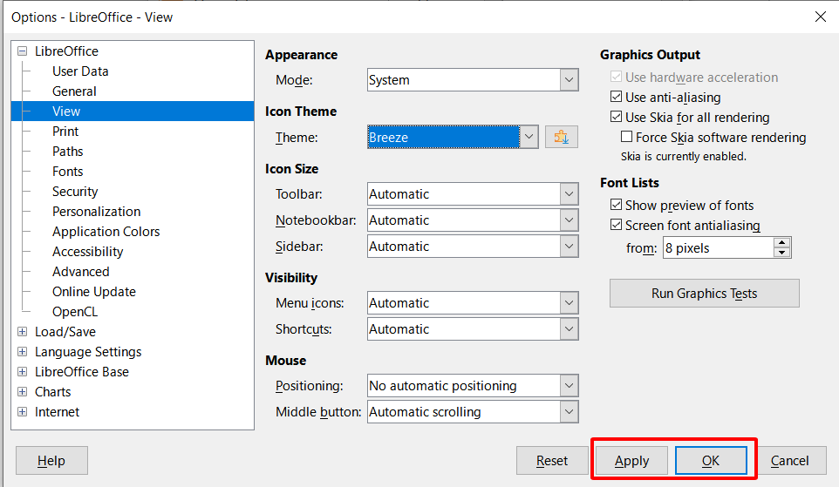Viewport: 839px width, 487px height.
Task: Toggle Use anti-aliasing checkbox
Action: (x=617, y=98)
